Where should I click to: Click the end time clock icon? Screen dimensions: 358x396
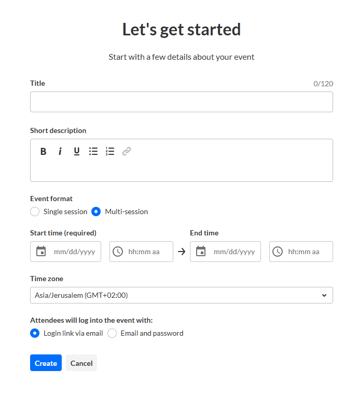[x=278, y=252]
